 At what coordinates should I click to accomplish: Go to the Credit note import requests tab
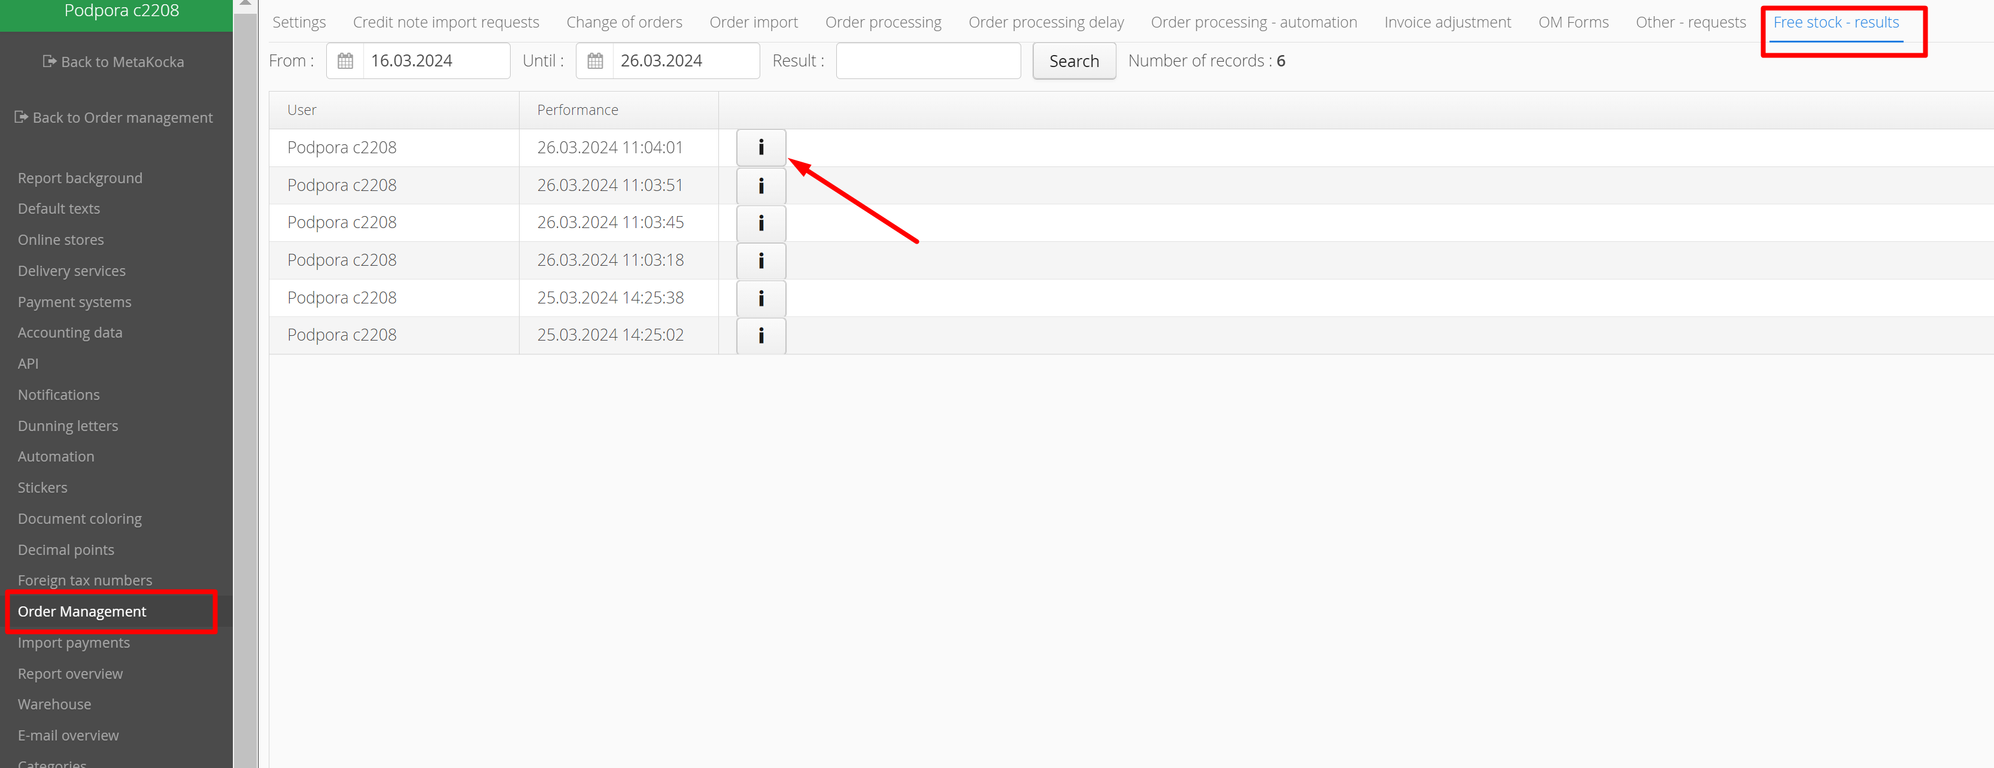point(446,23)
